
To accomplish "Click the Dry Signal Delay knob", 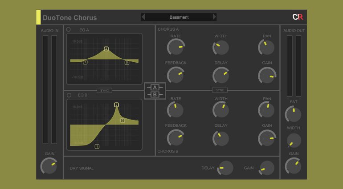I will [x=225, y=168].
